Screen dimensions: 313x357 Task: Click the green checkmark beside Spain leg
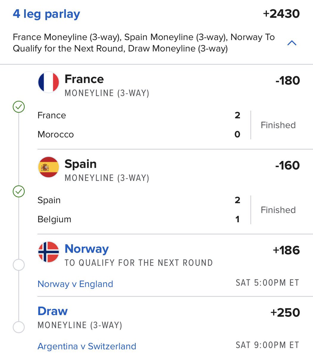[x=19, y=192]
